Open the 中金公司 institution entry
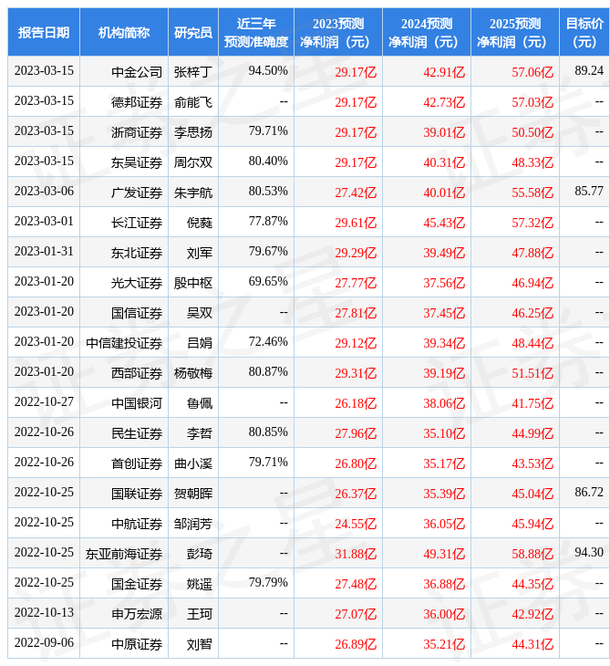 (137, 71)
